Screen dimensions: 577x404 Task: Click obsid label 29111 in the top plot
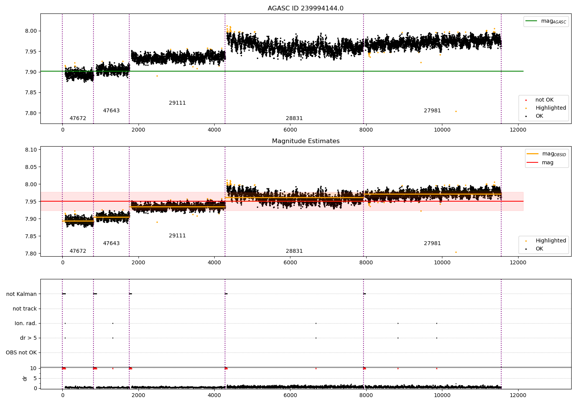(177, 103)
